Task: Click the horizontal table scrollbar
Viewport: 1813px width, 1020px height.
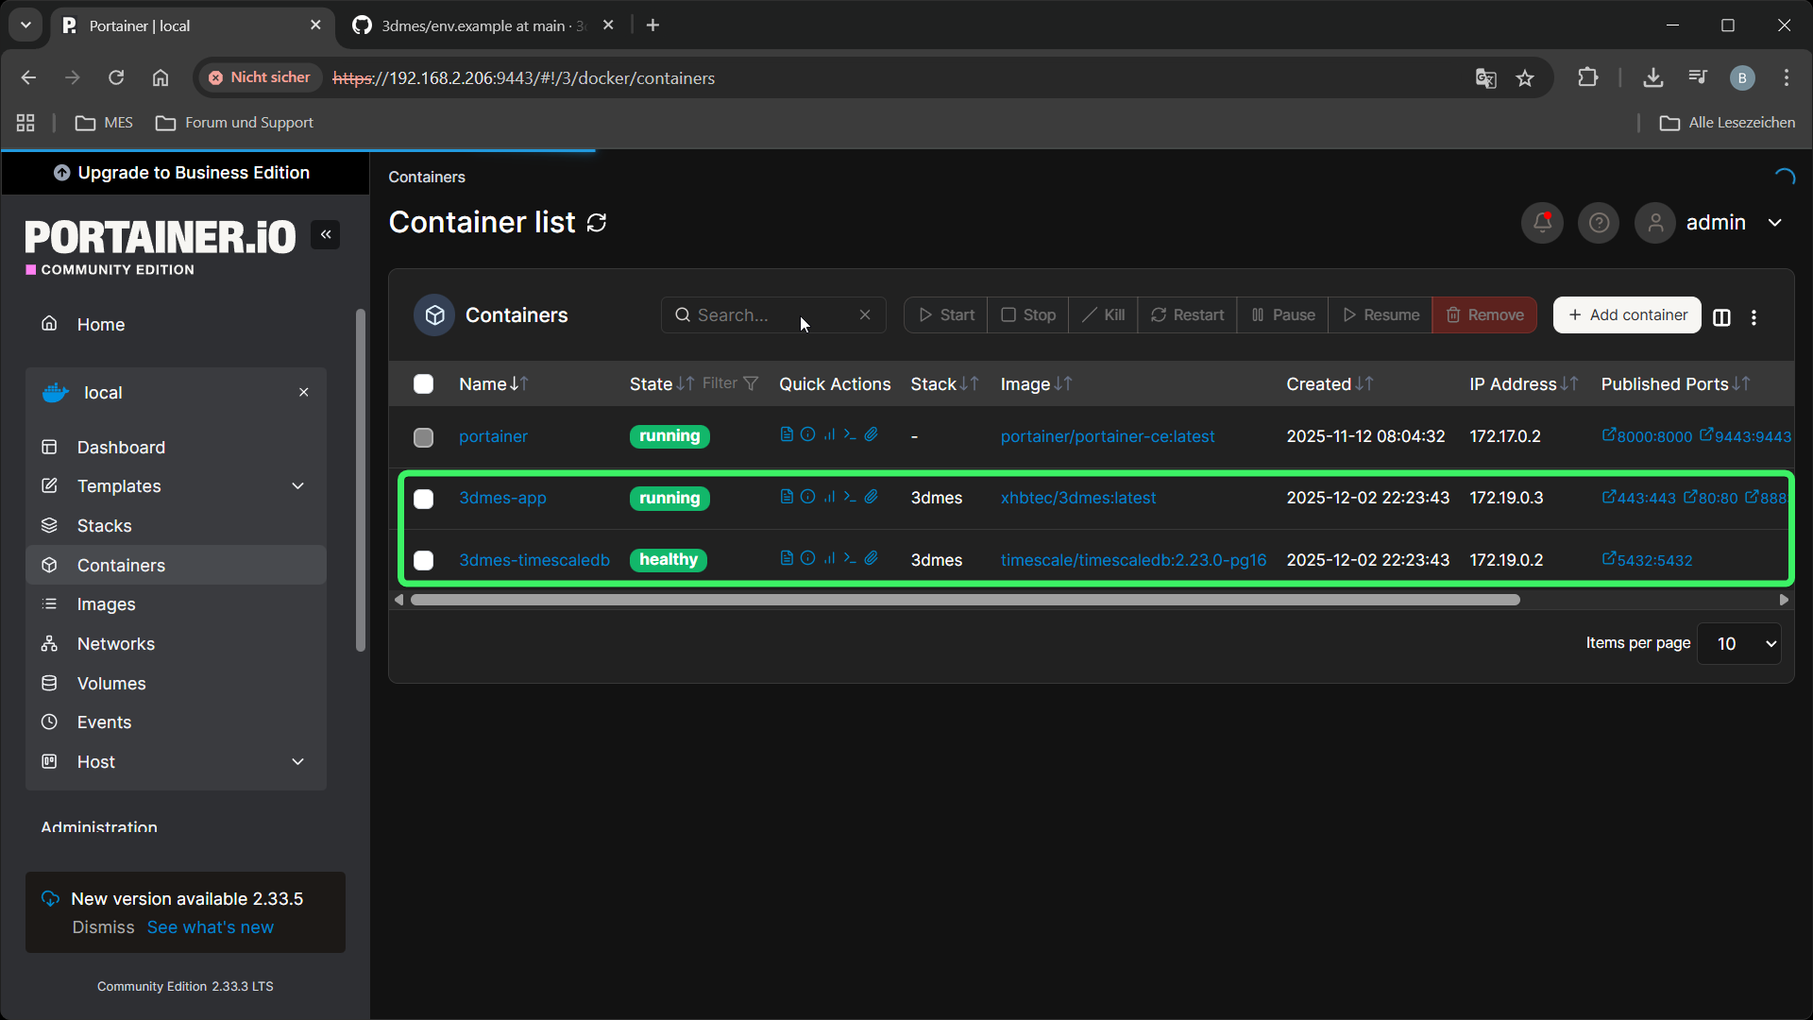Action: [x=963, y=600]
